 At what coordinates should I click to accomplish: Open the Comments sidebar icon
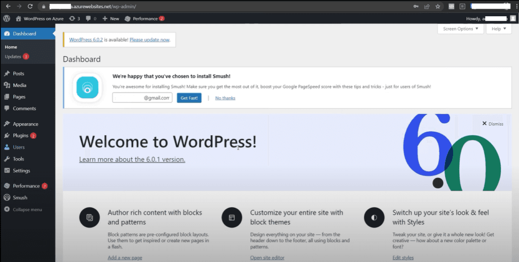[7, 108]
